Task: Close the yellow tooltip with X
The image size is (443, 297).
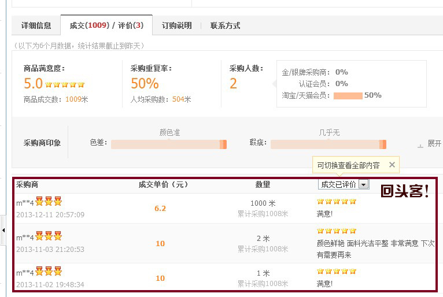Action: pos(392,165)
